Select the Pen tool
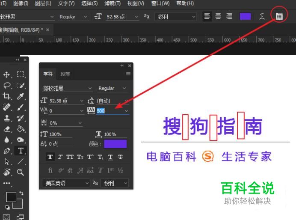The height and width of the screenshot is (220, 296). 7,151
